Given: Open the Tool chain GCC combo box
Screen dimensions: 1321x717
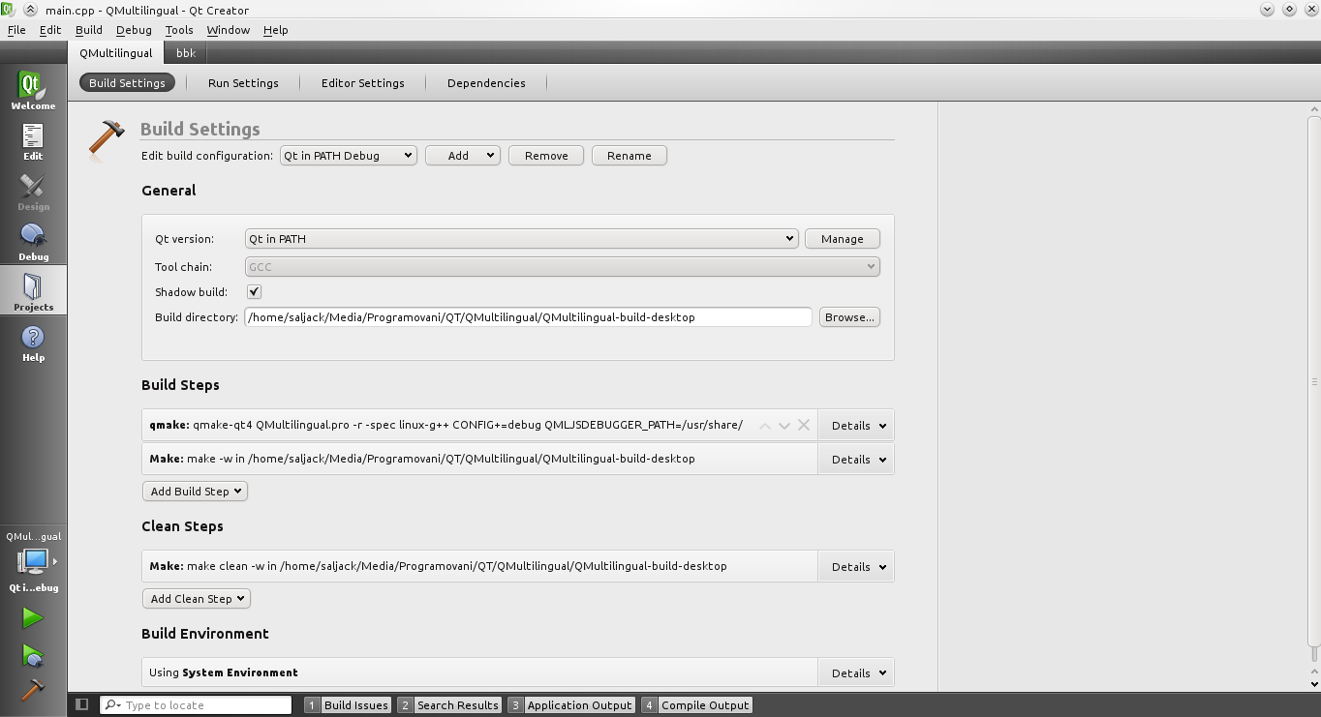Looking at the screenshot, I should pyautogui.click(x=563, y=266).
